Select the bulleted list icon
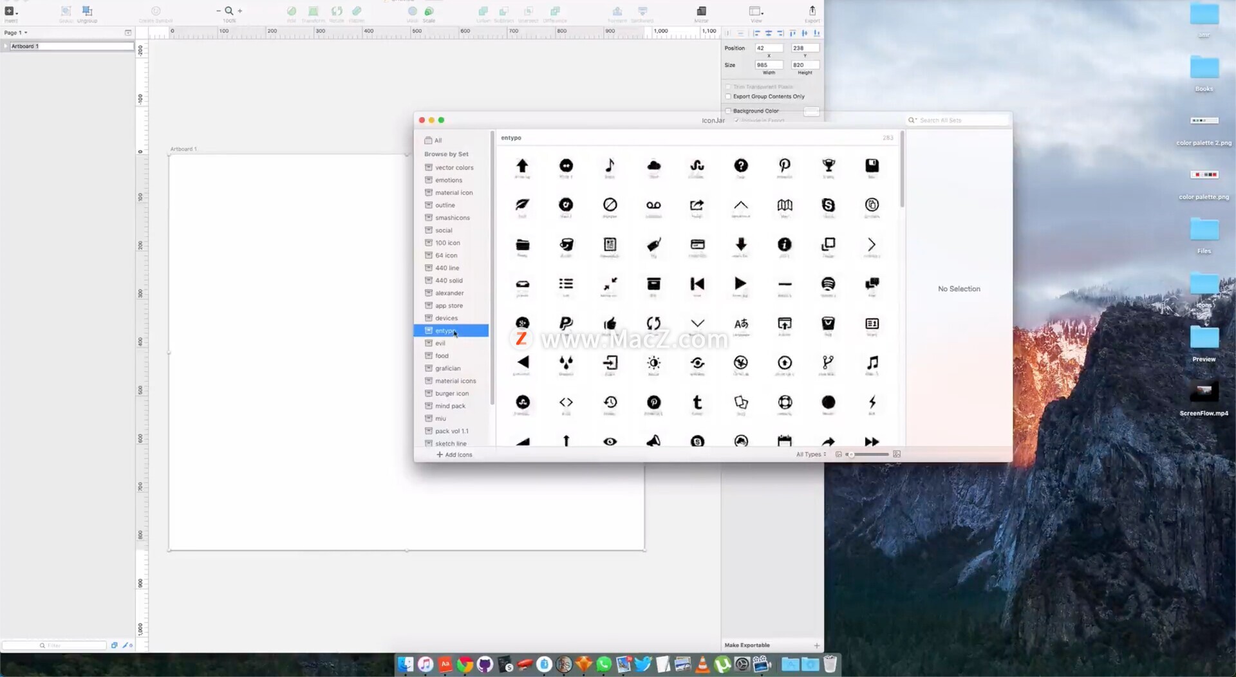The height and width of the screenshot is (677, 1236). click(x=566, y=284)
